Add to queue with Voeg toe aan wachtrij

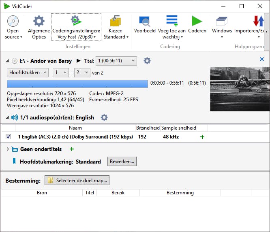[x=171, y=28]
